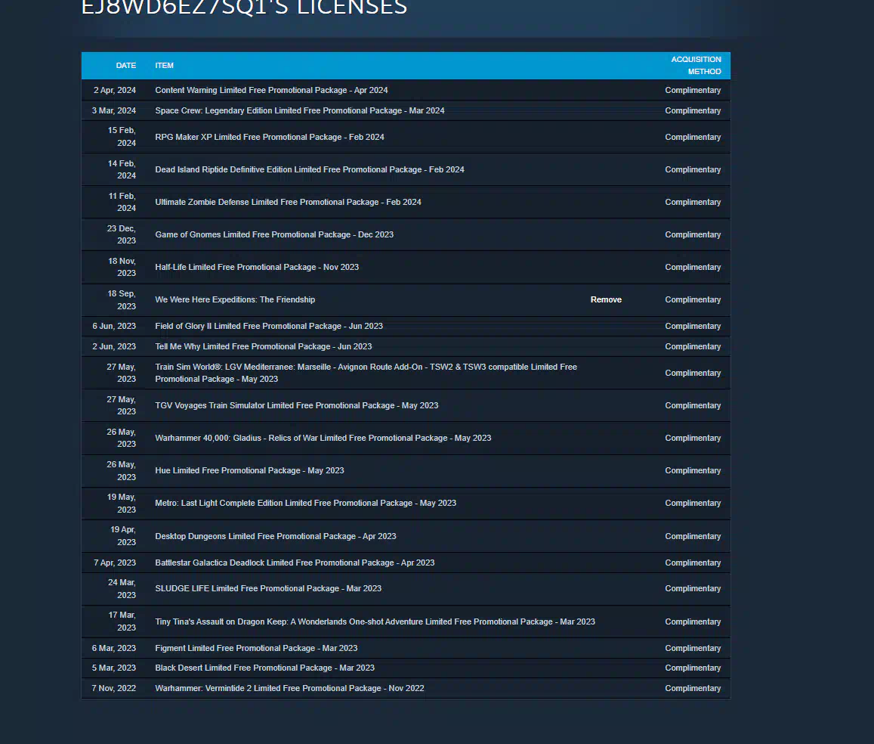Click the ITEM column header
Image resolution: width=874 pixels, height=744 pixels.
click(165, 66)
